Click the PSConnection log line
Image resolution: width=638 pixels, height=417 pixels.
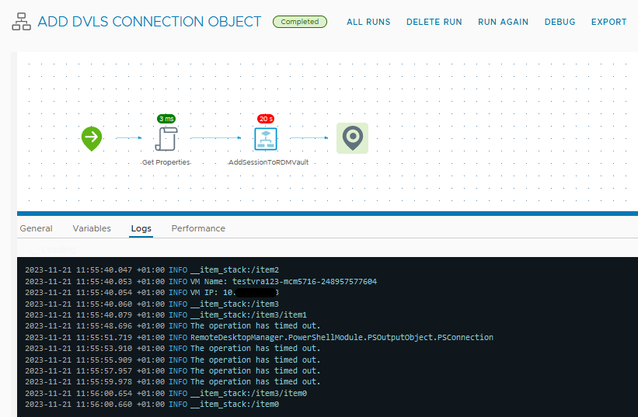pyautogui.click(x=260, y=337)
